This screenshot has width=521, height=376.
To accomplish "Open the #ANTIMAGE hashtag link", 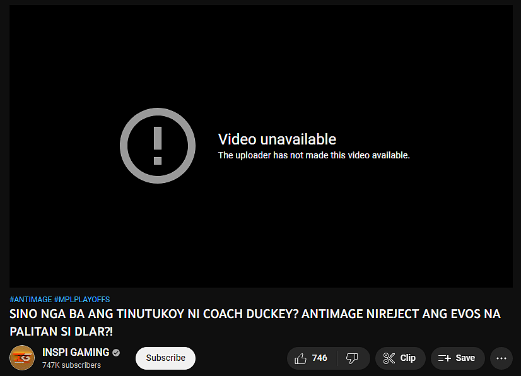I will click(x=30, y=300).
